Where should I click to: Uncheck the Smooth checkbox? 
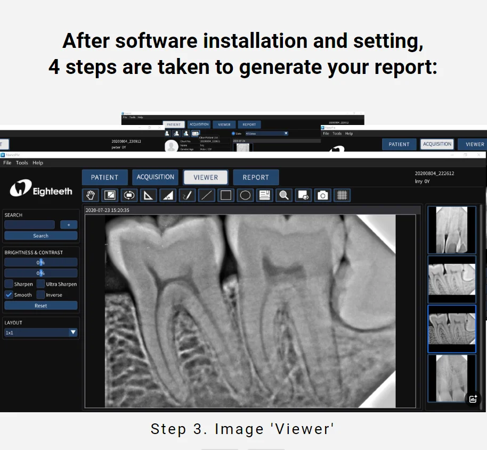9,295
